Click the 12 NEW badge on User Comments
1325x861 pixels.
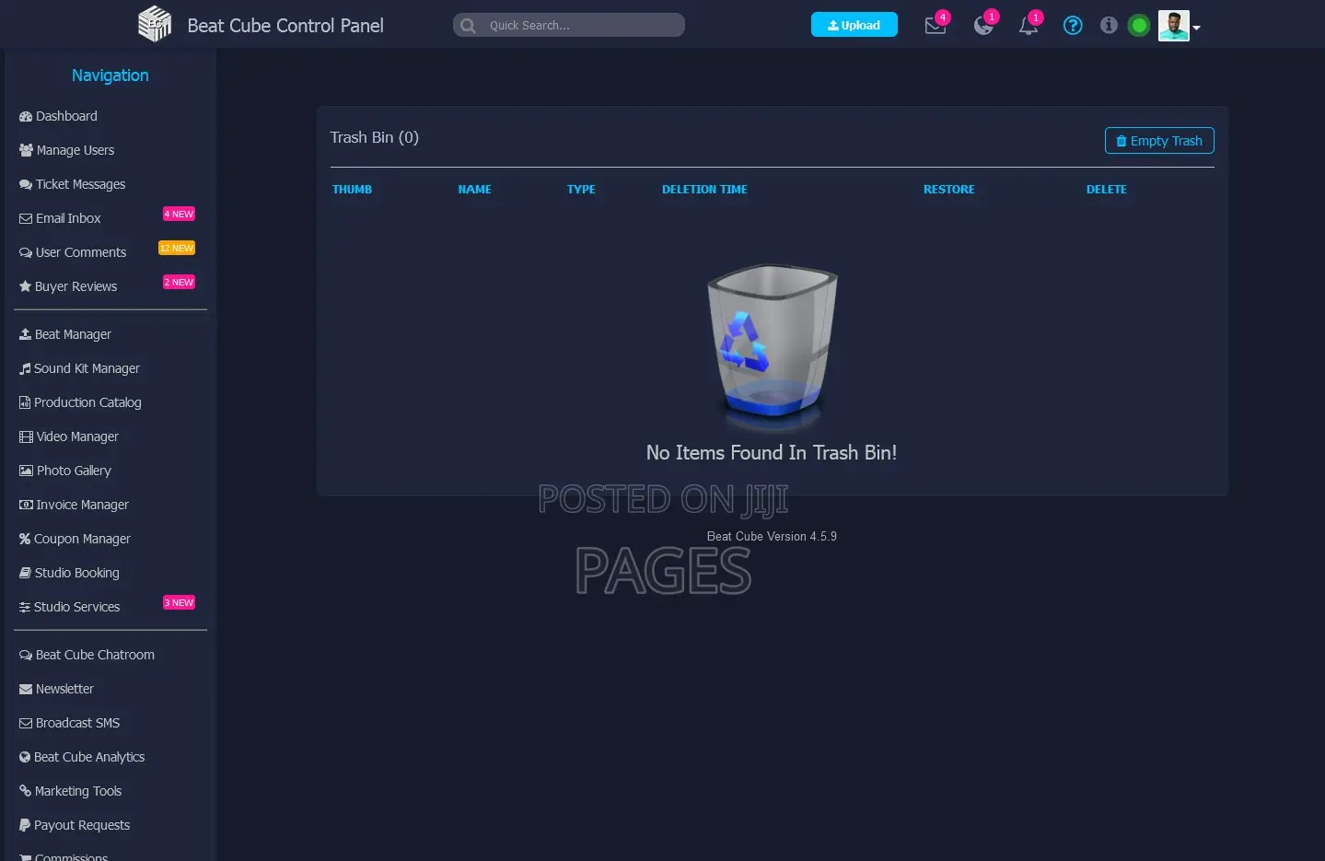177,248
